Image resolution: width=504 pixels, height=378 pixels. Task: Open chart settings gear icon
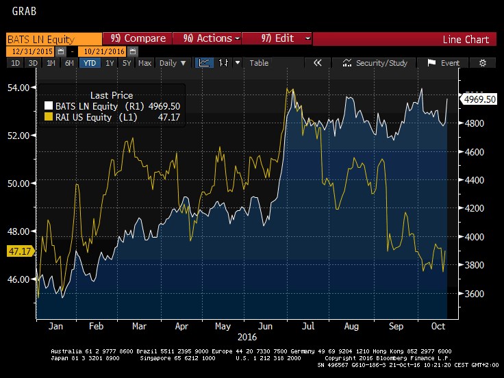coord(483,63)
